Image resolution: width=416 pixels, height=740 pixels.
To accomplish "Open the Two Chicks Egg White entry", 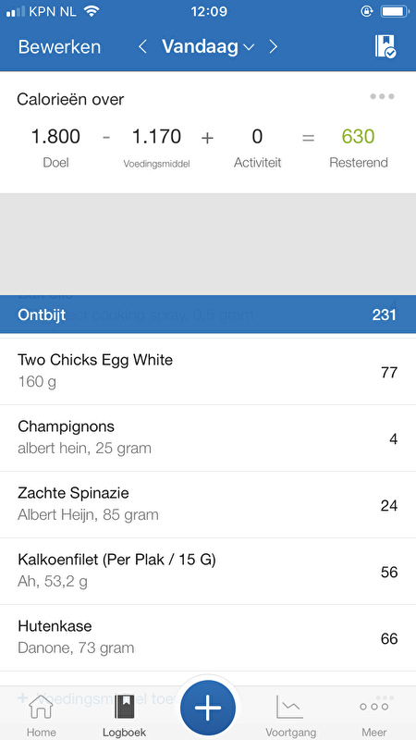I will [208, 371].
